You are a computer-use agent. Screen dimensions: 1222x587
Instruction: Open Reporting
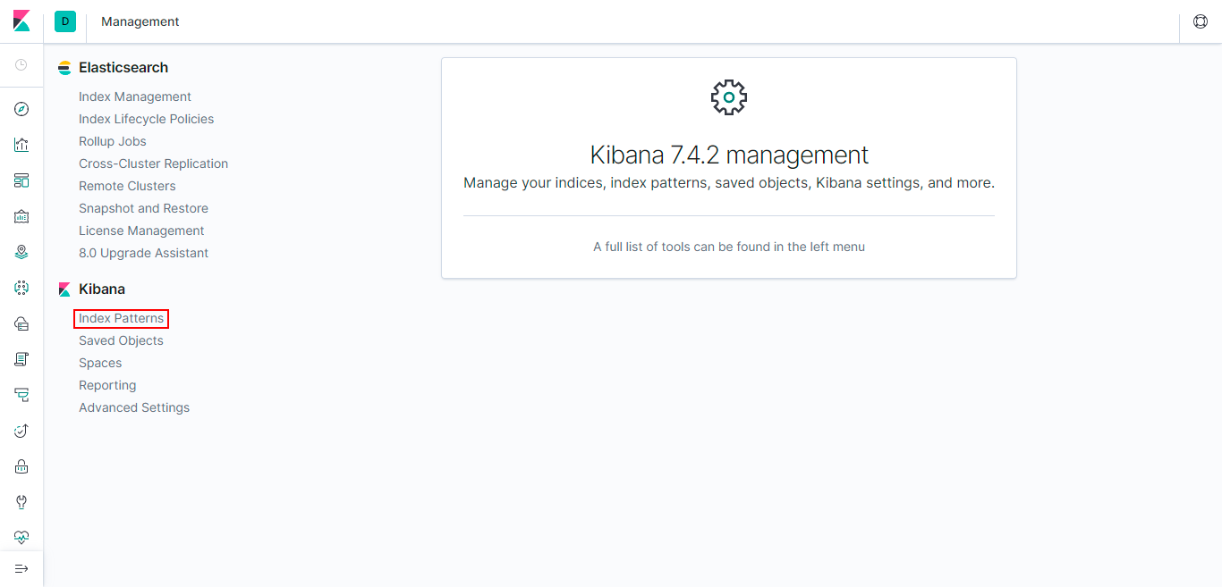click(x=107, y=385)
